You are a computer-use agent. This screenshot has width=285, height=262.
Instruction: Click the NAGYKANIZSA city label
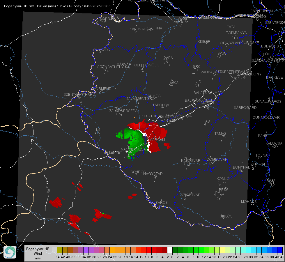tap(133, 149)
